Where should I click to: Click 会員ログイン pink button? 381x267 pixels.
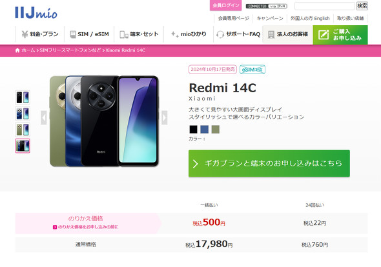coord(226,5)
